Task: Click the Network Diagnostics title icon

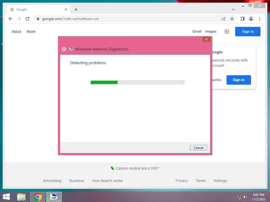Action: click(71, 49)
